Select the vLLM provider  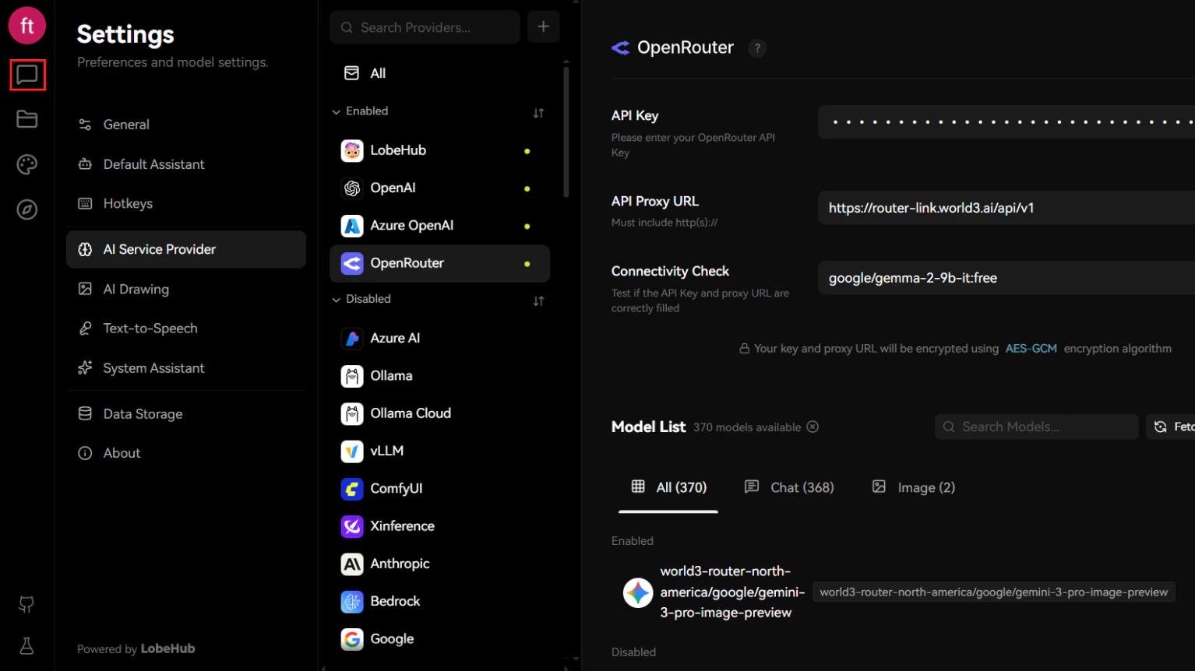click(x=439, y=451)
